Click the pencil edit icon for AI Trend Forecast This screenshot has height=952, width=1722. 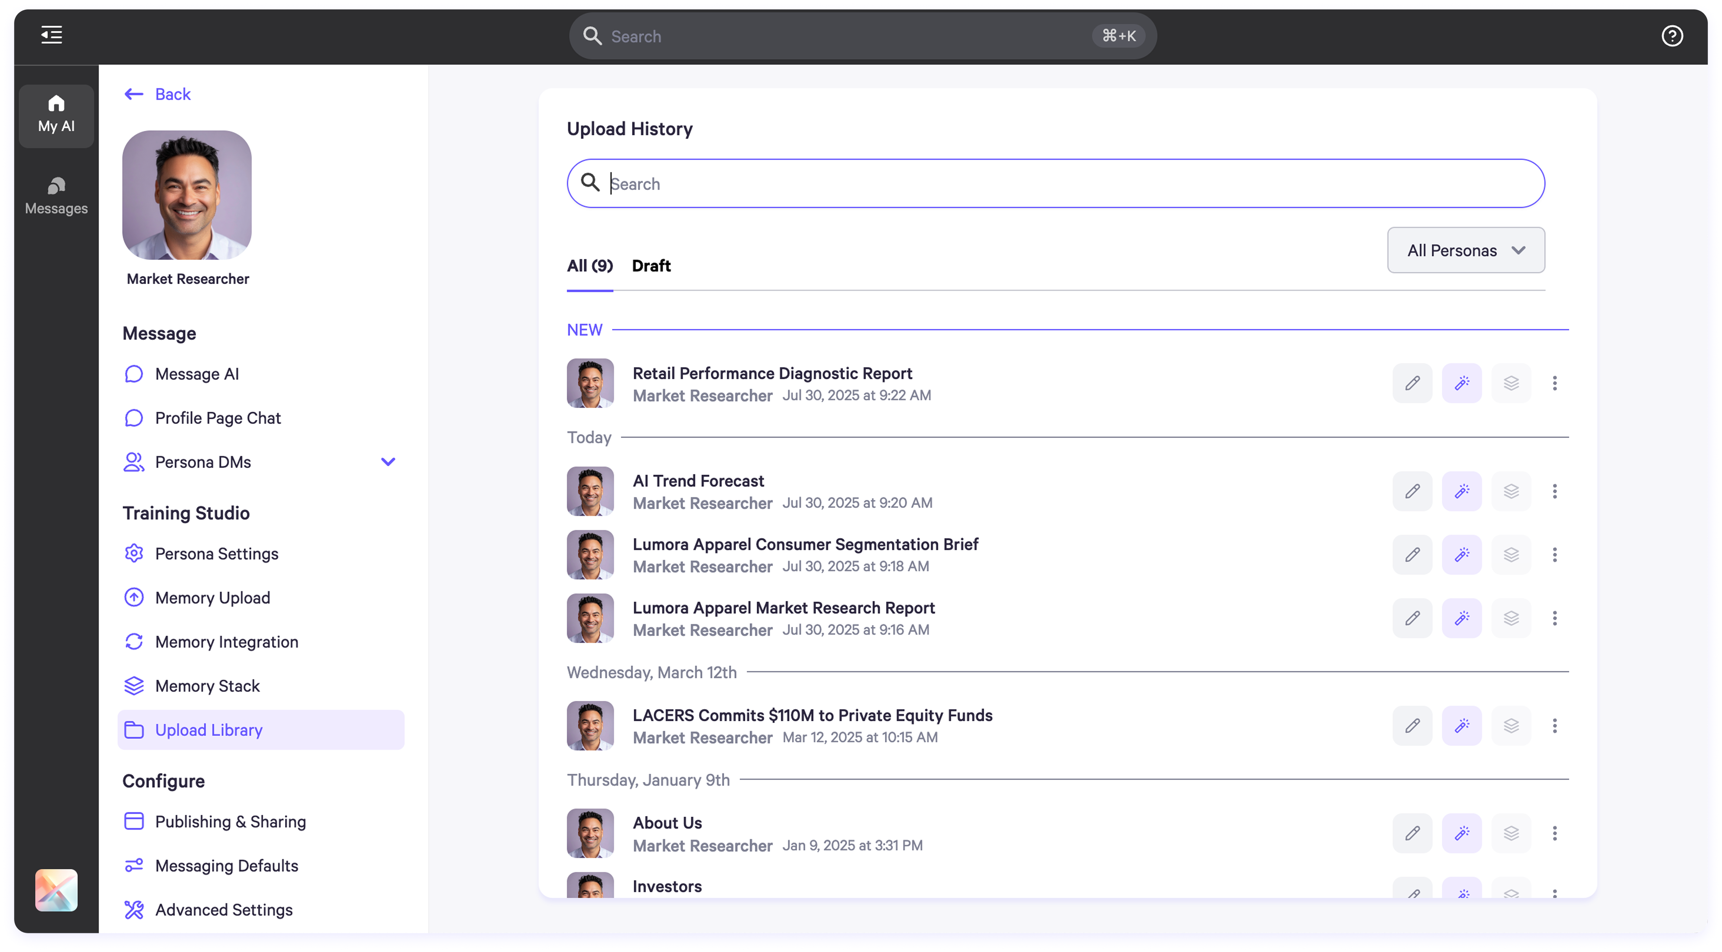1412,491
